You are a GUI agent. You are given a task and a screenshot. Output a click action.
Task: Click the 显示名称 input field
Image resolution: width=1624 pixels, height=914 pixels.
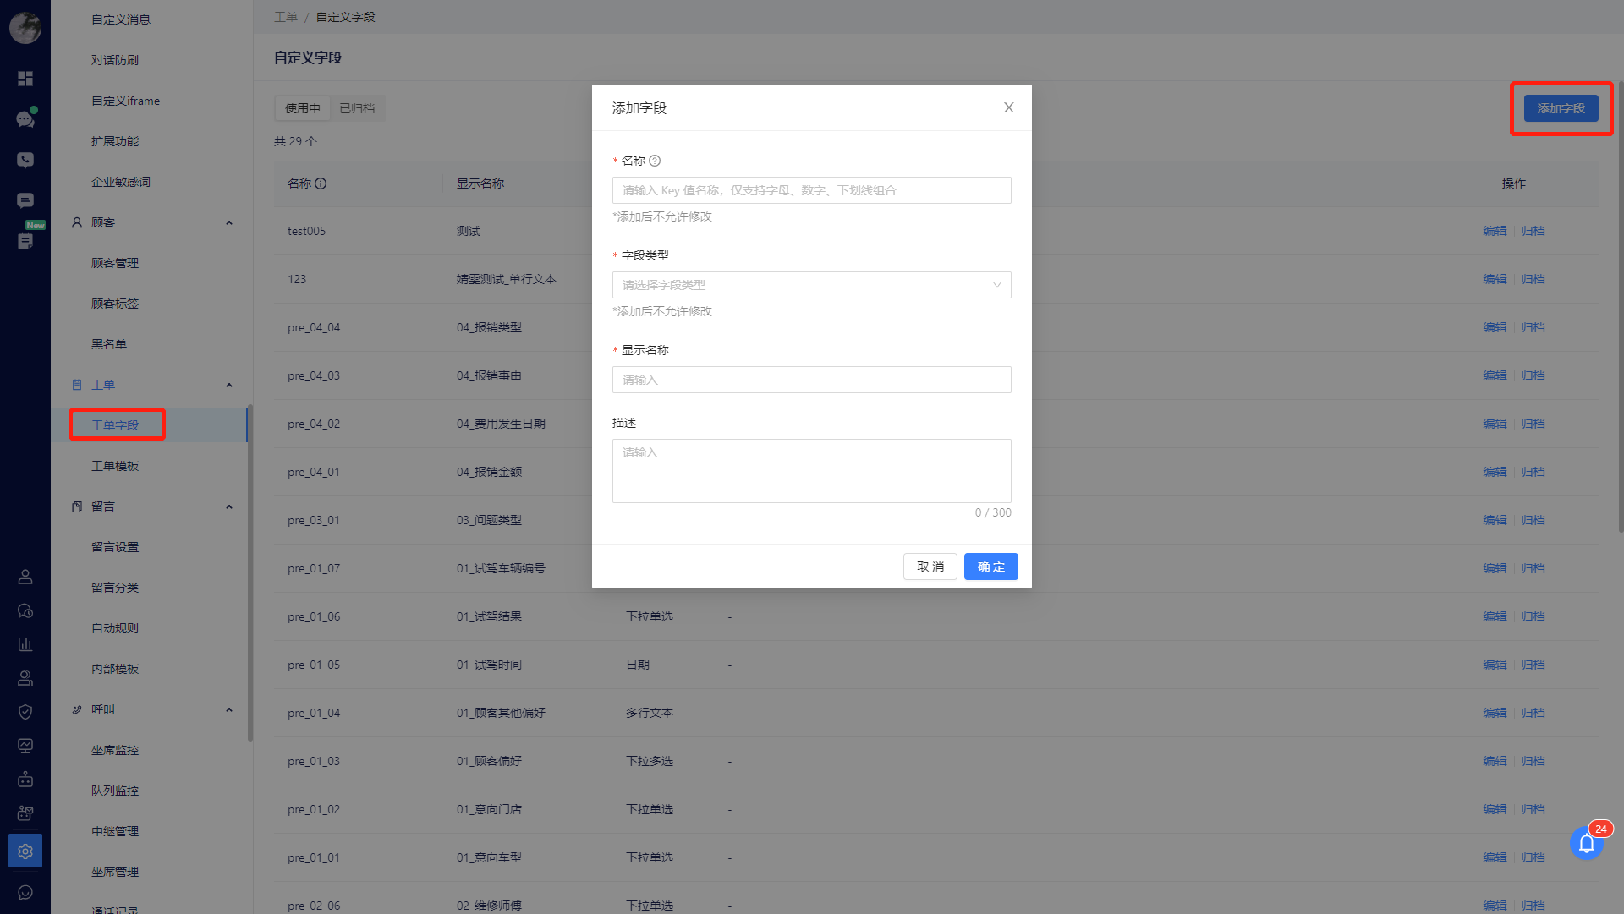[811, 380]
